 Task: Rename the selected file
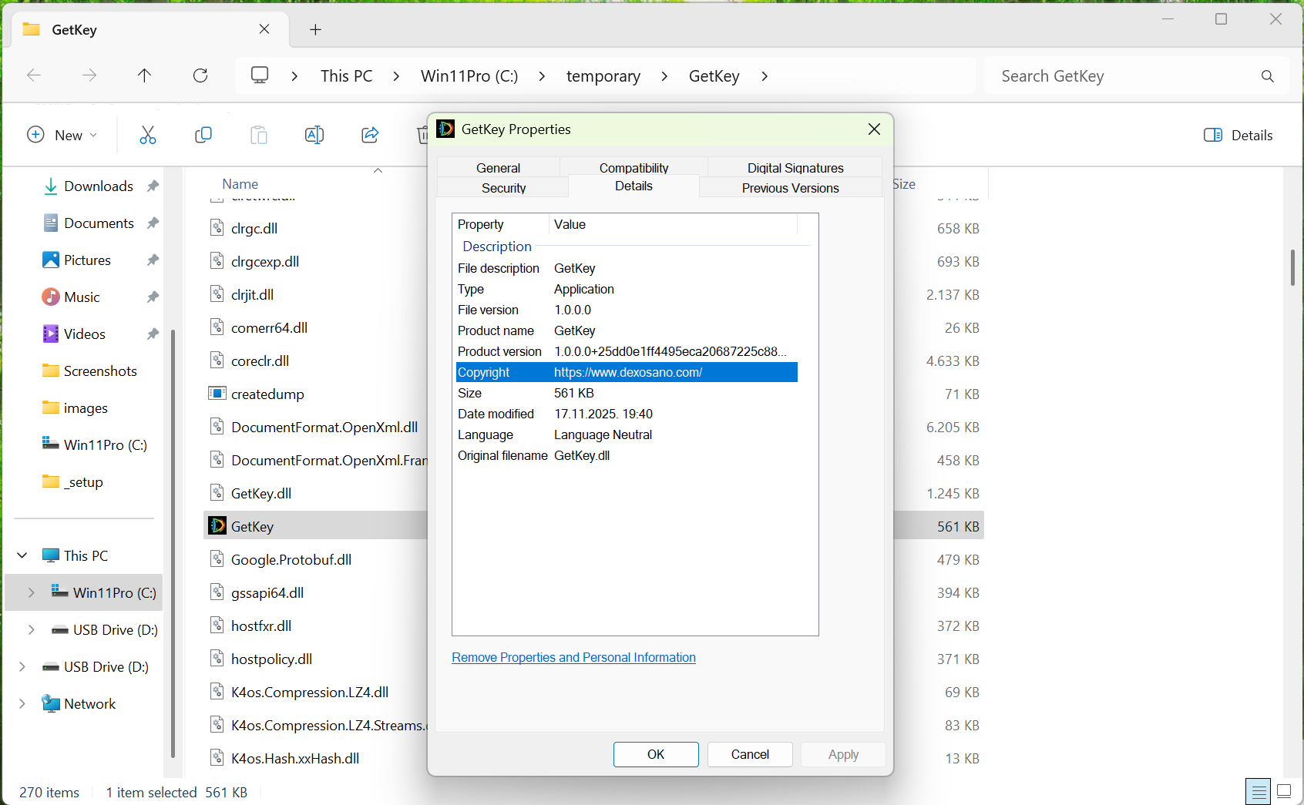314,135
